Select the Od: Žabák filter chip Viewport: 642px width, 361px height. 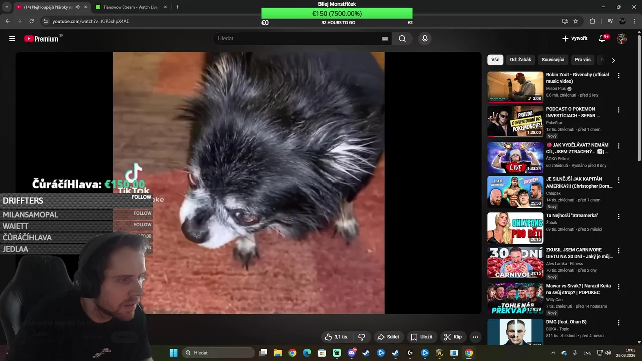tap(520, 60)
